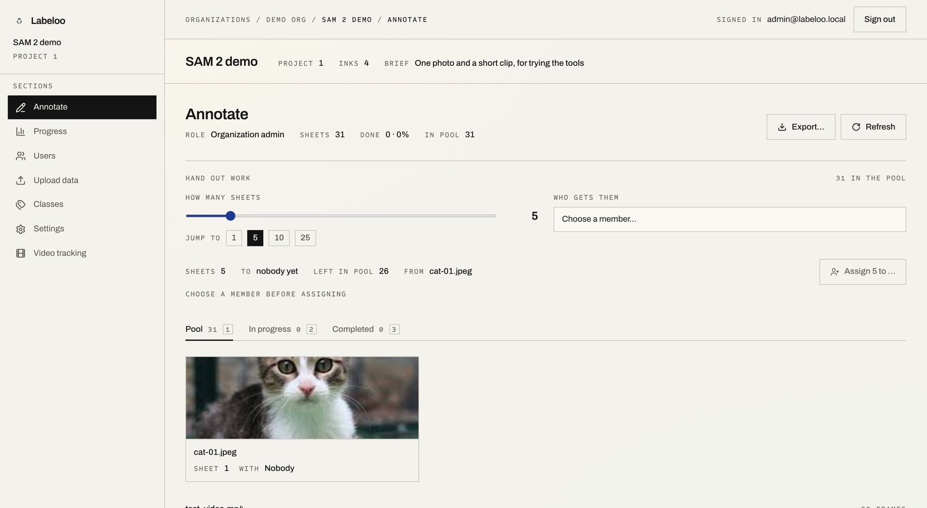The width and height of the screenshot is (927, 508).
Task: Click the sheets slider handle
Action: tap(230, 216)
